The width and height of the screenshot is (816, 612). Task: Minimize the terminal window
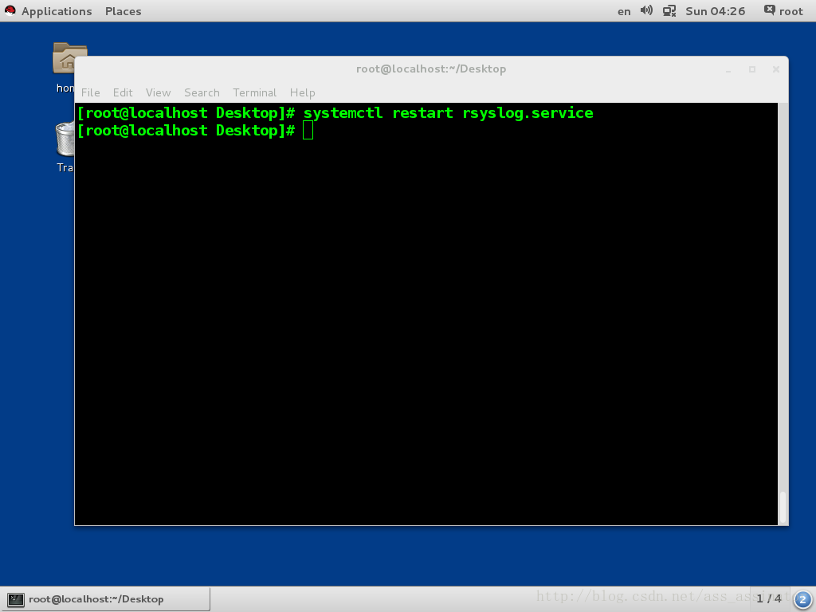(728, 70)
